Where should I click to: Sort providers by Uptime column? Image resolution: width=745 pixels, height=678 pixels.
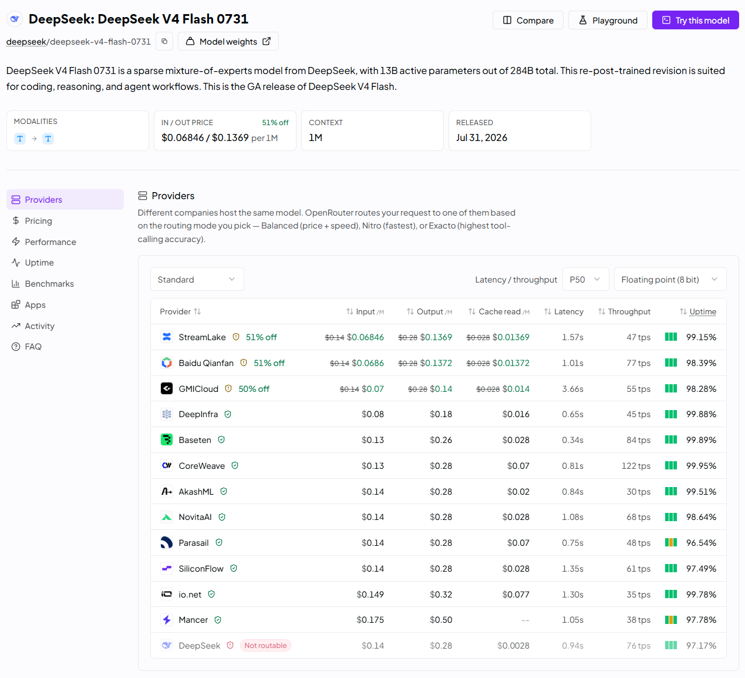[698, 311]
